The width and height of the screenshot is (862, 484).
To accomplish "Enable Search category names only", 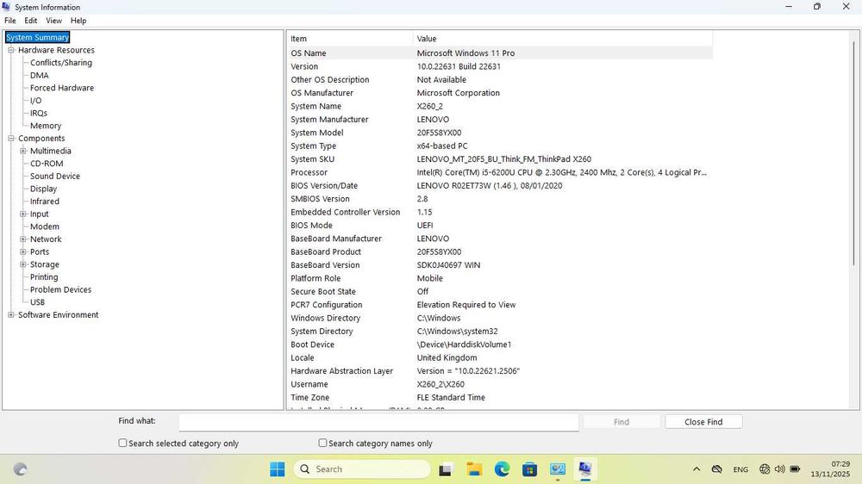I will (x=322, y=443).
